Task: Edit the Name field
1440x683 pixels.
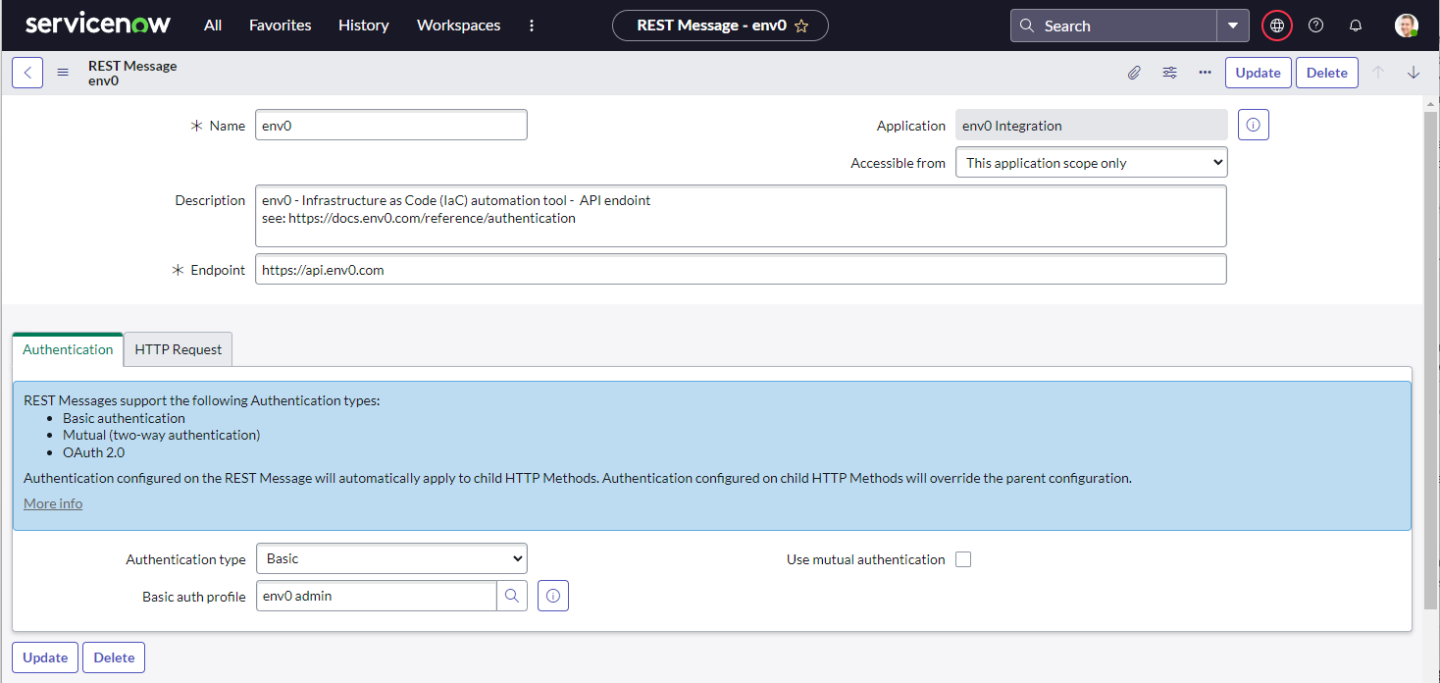Action: [391, 126]
